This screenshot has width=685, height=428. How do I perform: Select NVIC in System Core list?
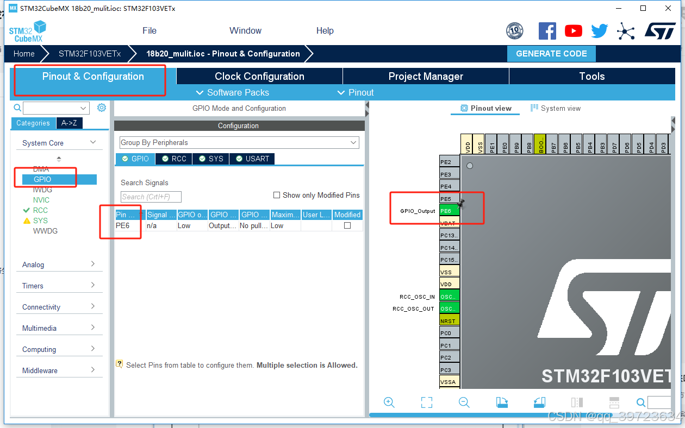(x=41, y=200)
